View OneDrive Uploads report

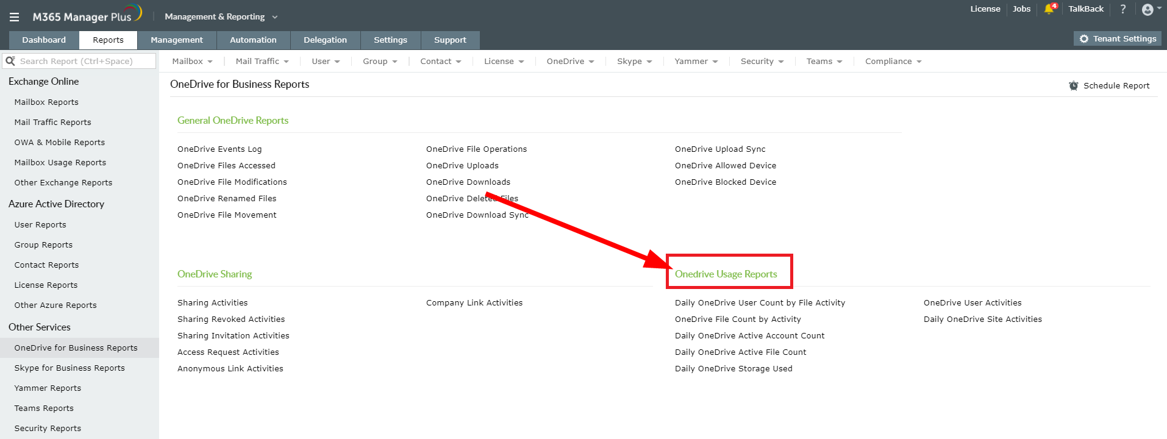point(462,166)
